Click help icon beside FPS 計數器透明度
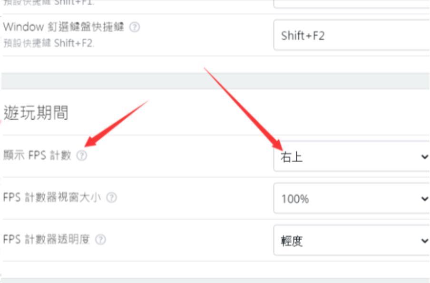The image size is (430, 283). coord(100,240)
